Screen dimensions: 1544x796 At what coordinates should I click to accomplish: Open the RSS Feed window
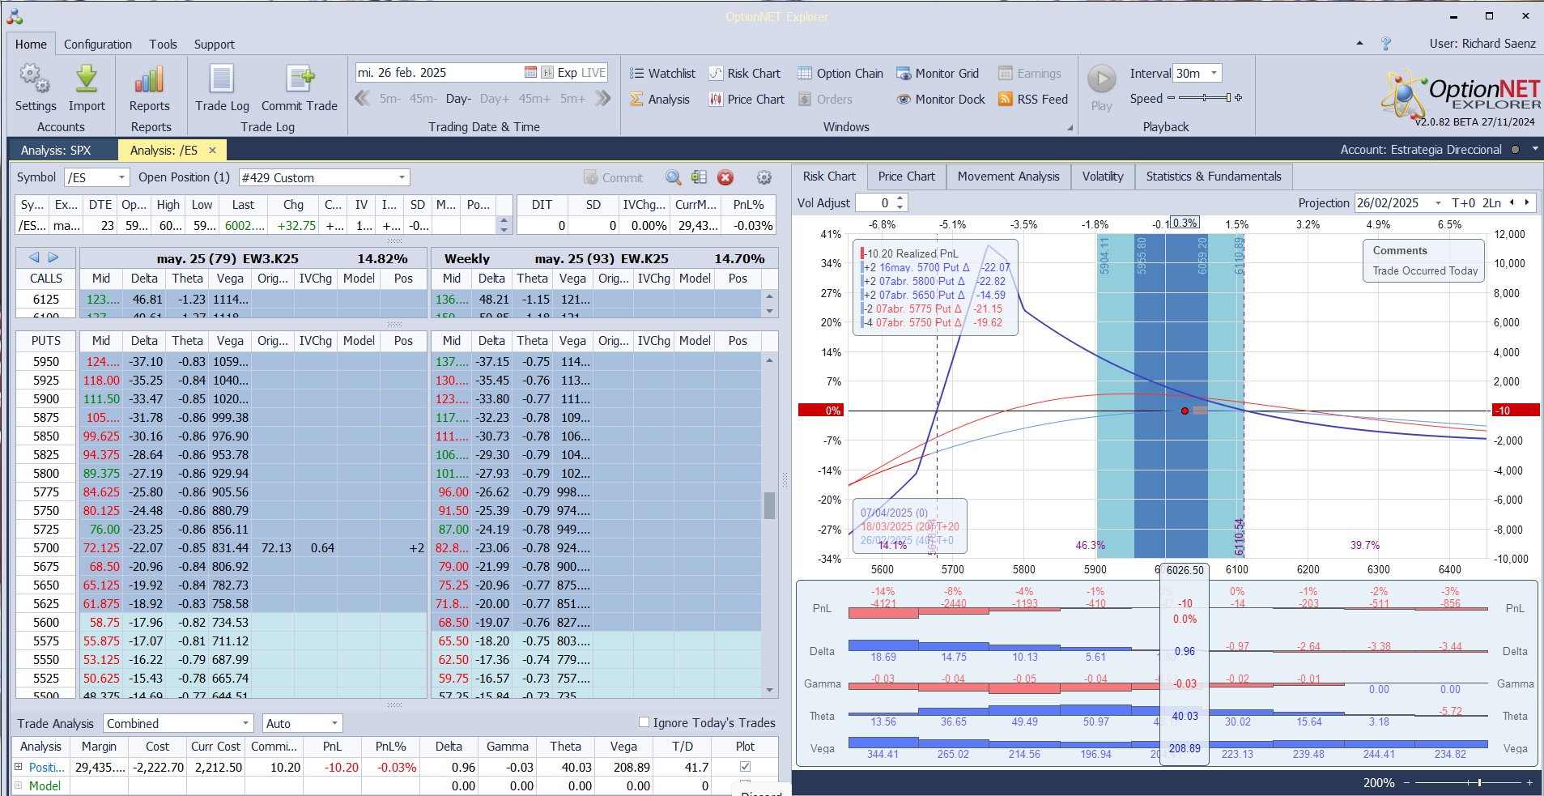coord(1033,100)
